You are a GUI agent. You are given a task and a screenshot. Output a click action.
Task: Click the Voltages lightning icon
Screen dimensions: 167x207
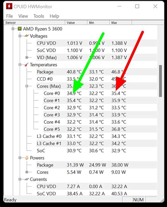coord(26,36)
